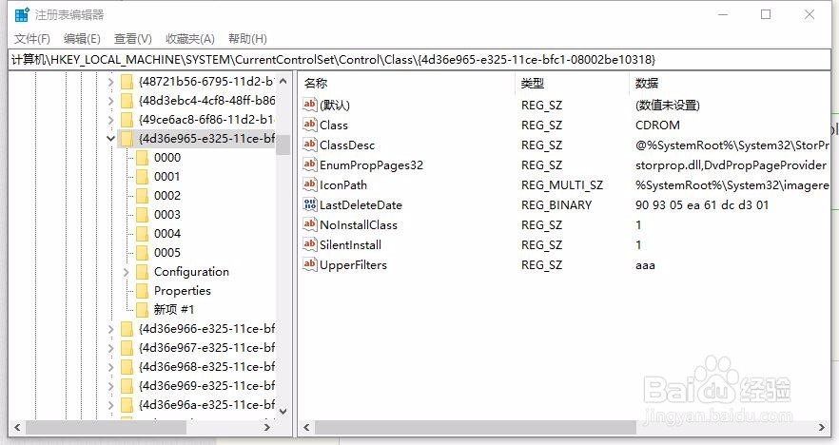
Task: Open the 帮助(H) menu
Action: point(247,38)
